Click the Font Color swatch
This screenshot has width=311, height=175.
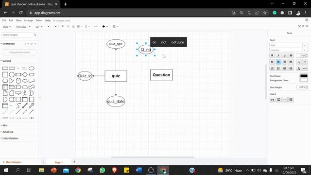[x=304, y=76]
